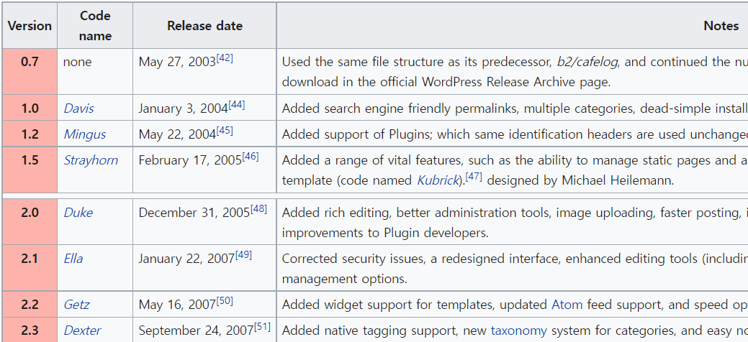Image resolution: width=748 pixels, height=342 pixels.
Task: Click citation reference 50
Action: (225, 301)
